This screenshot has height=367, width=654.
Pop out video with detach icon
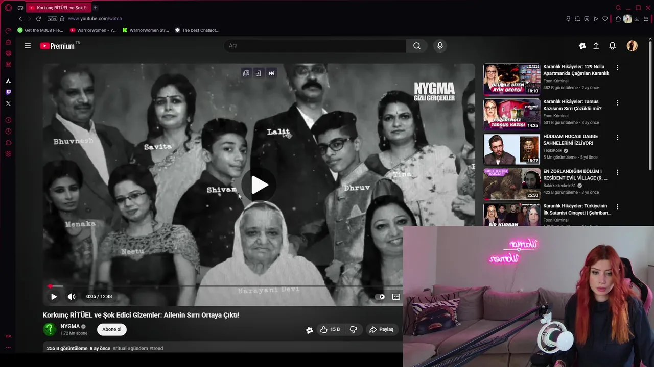click(246, 73)
